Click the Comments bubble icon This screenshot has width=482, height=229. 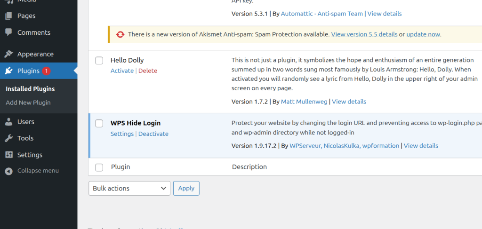8,32
